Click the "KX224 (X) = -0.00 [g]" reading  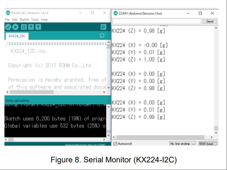[x=140, y=45]
